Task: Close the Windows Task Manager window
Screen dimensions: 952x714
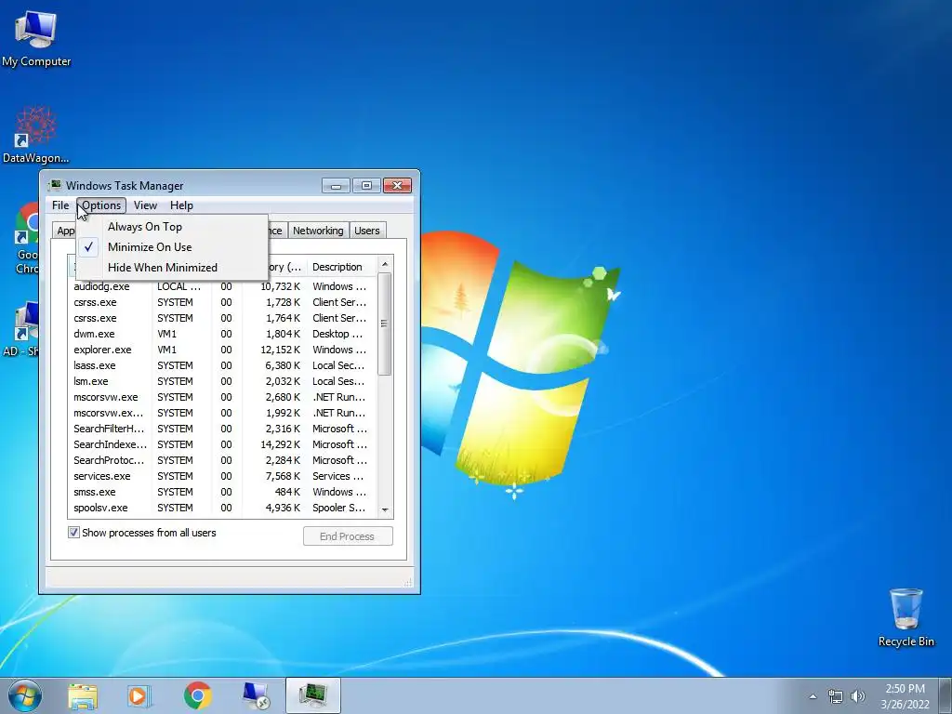Action: (397, 185)
